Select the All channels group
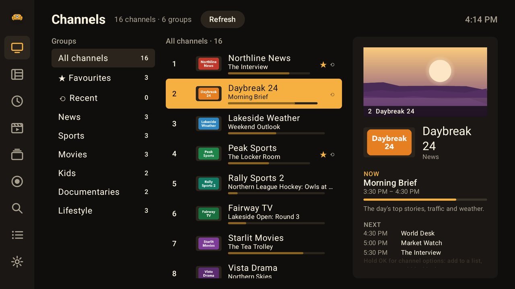 pyautogui.click(x=103, y=58)
